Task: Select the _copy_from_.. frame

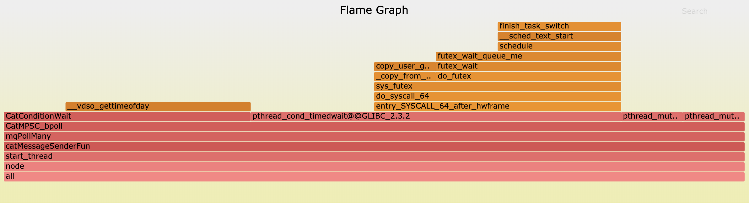Action: point(405,76)
